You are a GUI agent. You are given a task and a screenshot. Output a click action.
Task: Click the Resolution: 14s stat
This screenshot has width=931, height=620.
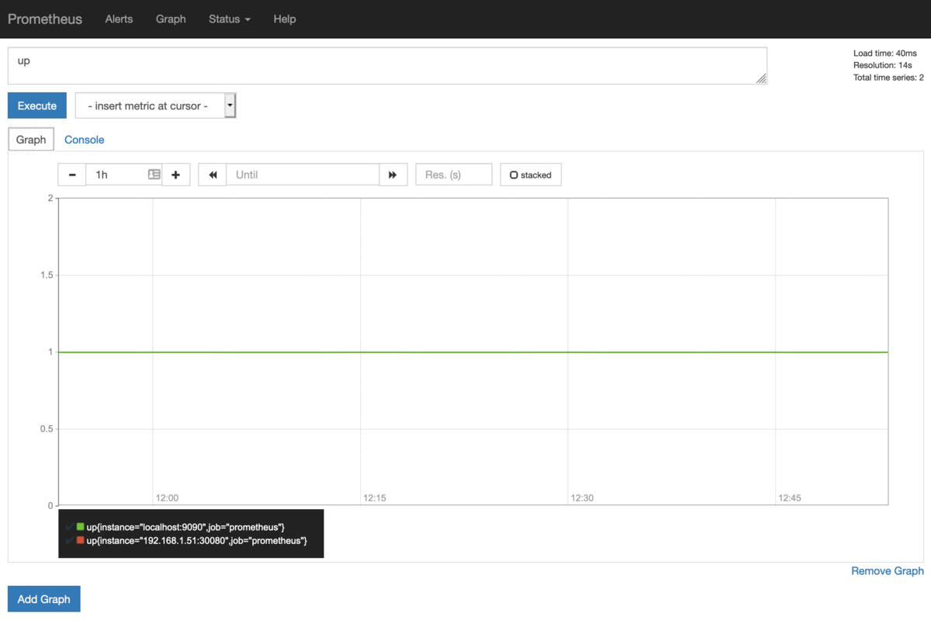[x=883, y=65]
